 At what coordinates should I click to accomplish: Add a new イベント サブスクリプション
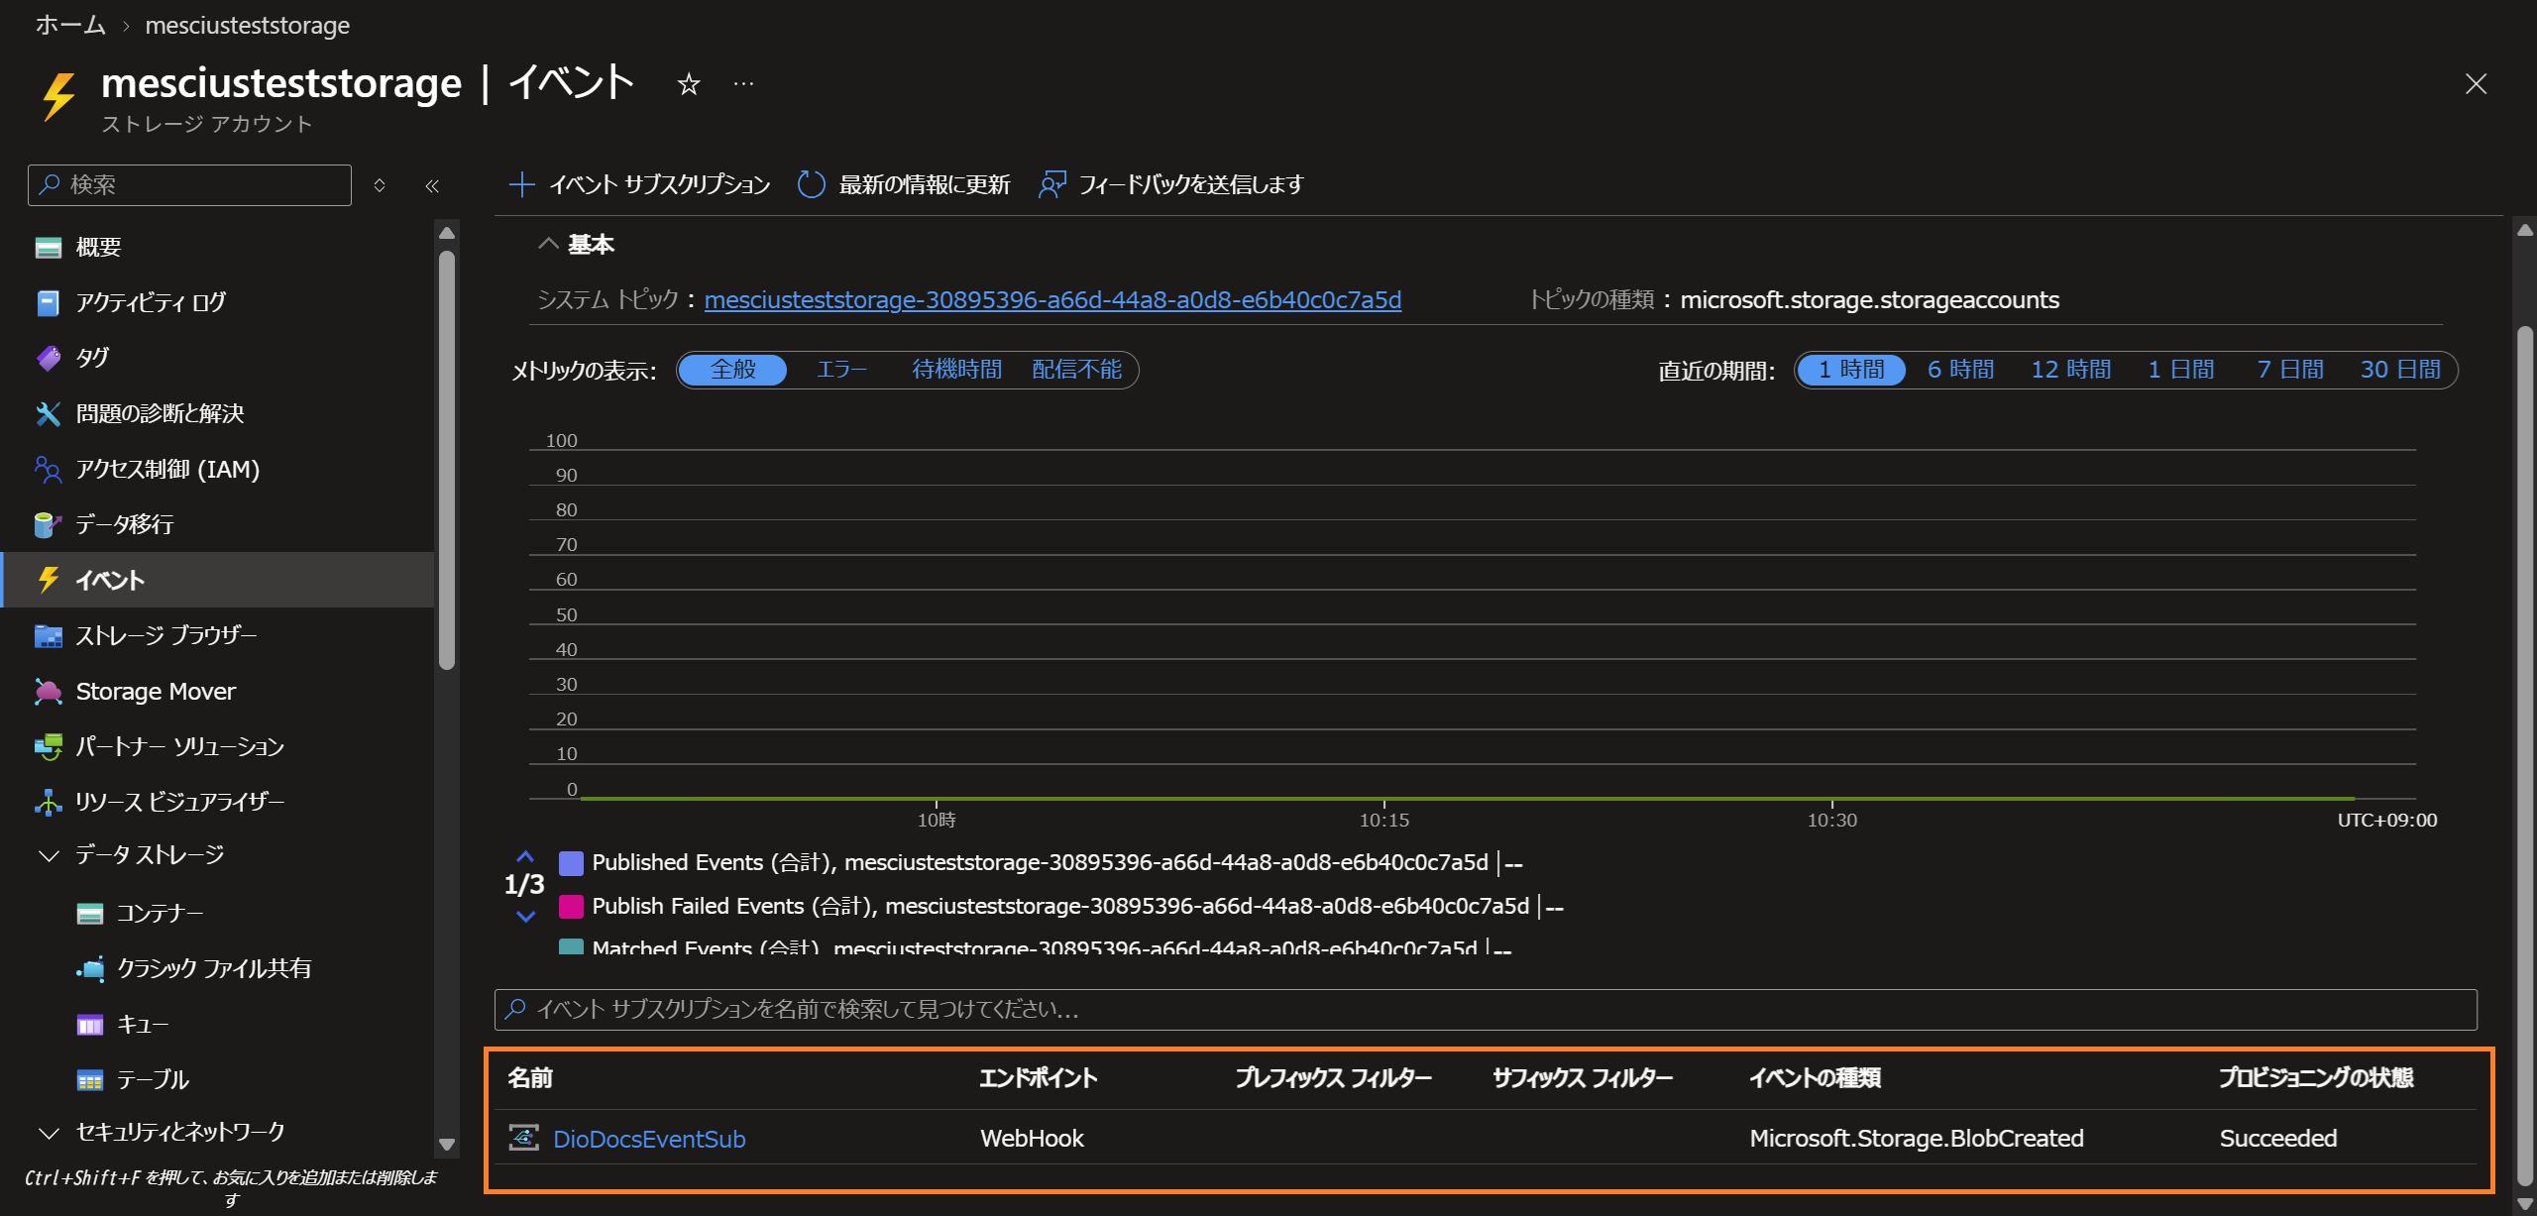[639, 184]
